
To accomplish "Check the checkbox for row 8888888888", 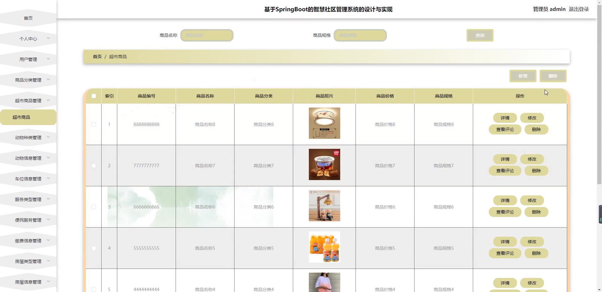I will pos(94,124).
